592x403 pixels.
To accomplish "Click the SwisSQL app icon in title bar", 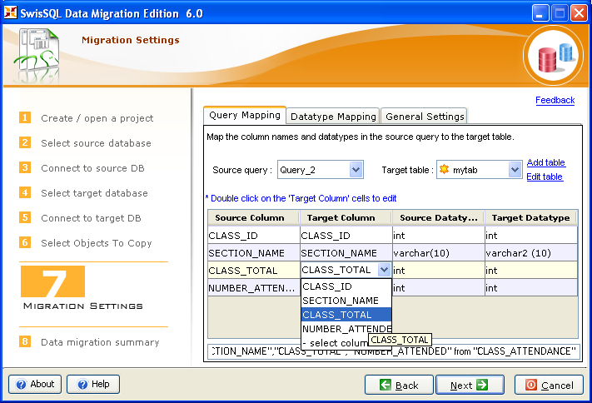I will 11,12.
